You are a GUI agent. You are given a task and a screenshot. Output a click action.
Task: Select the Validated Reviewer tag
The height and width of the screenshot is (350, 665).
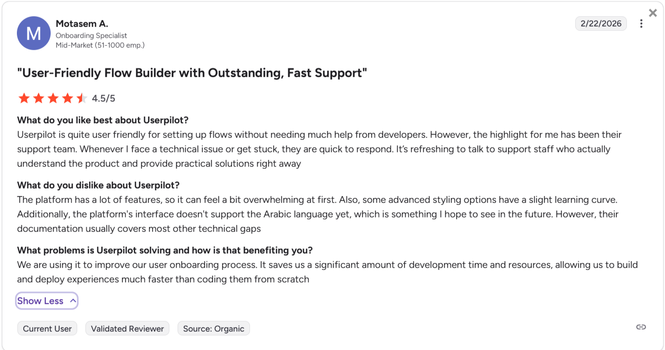point(127,329)
